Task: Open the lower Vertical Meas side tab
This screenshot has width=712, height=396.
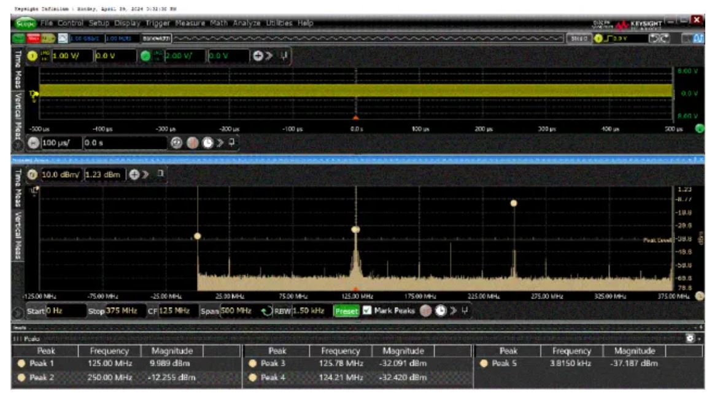Action: 18,236
